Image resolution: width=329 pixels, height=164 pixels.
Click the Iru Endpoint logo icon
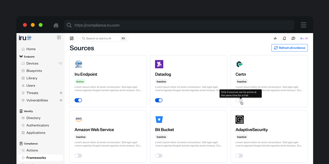click(x=79, y=64)
